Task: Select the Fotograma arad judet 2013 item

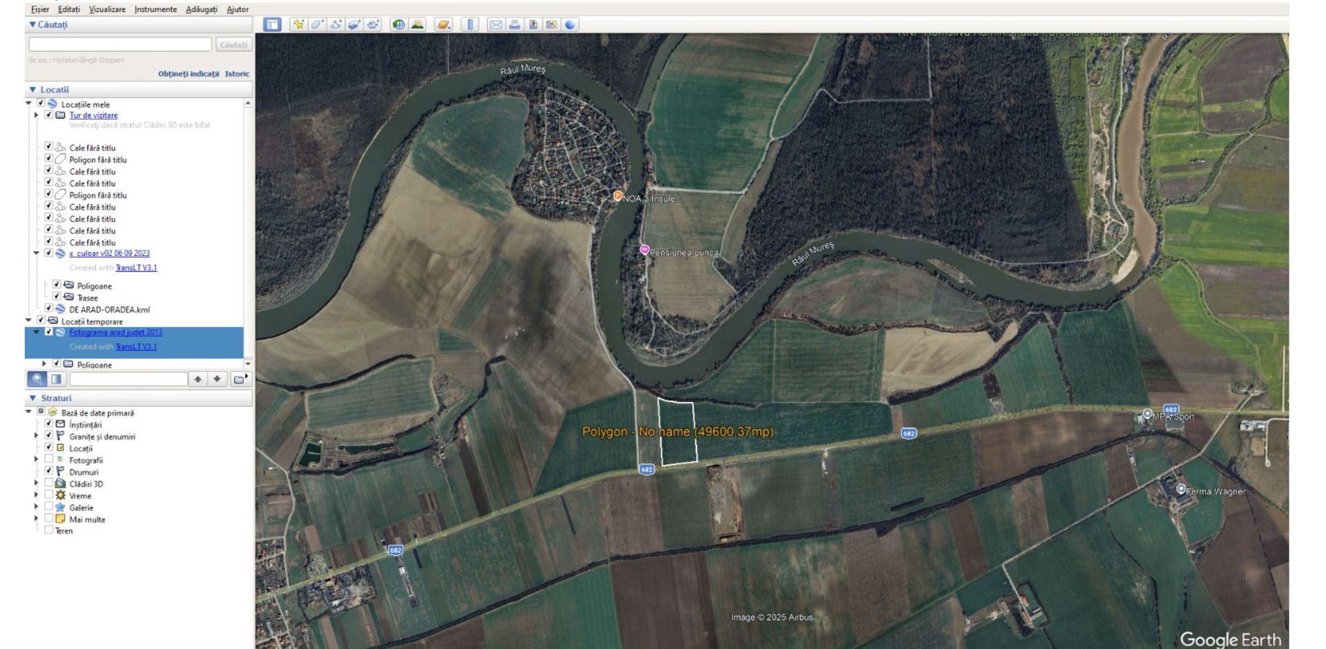Action: click(115, 332)
